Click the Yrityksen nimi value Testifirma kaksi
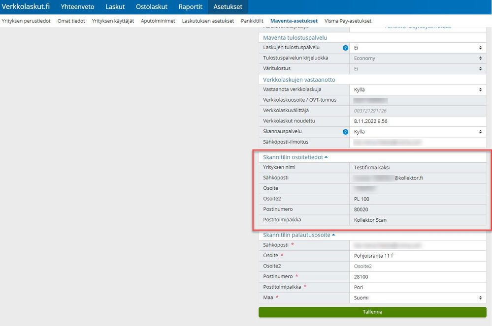The width and height of the screenshot is (492, 326). click(372, 168)
